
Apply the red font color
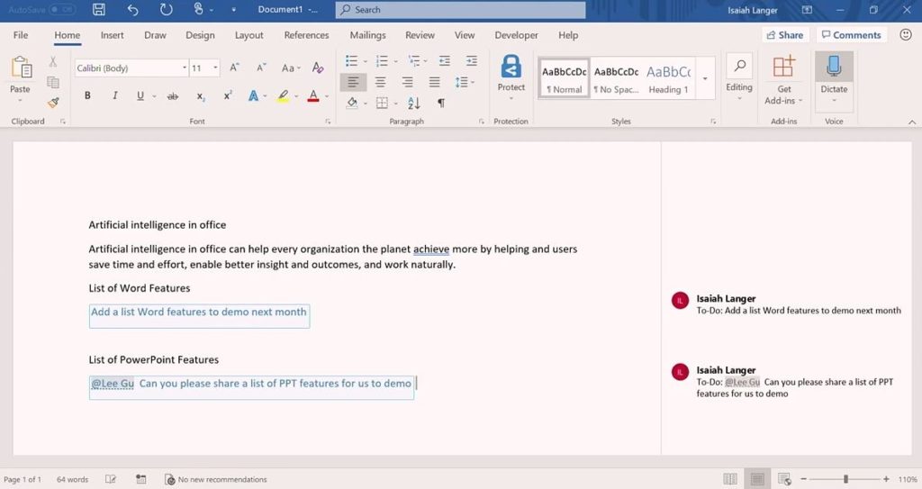pos(313,96)
